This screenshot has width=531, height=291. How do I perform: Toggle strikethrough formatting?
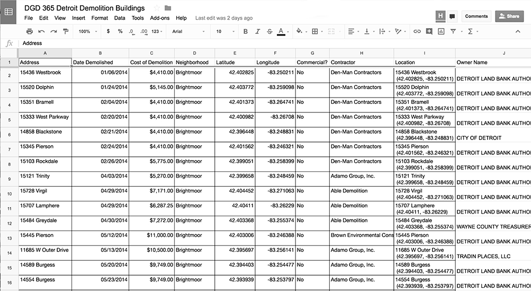click(x=269, y=31)
